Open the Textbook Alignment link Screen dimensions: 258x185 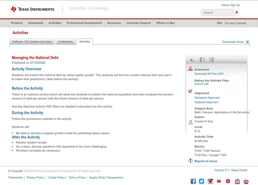(x=206, y=102)
